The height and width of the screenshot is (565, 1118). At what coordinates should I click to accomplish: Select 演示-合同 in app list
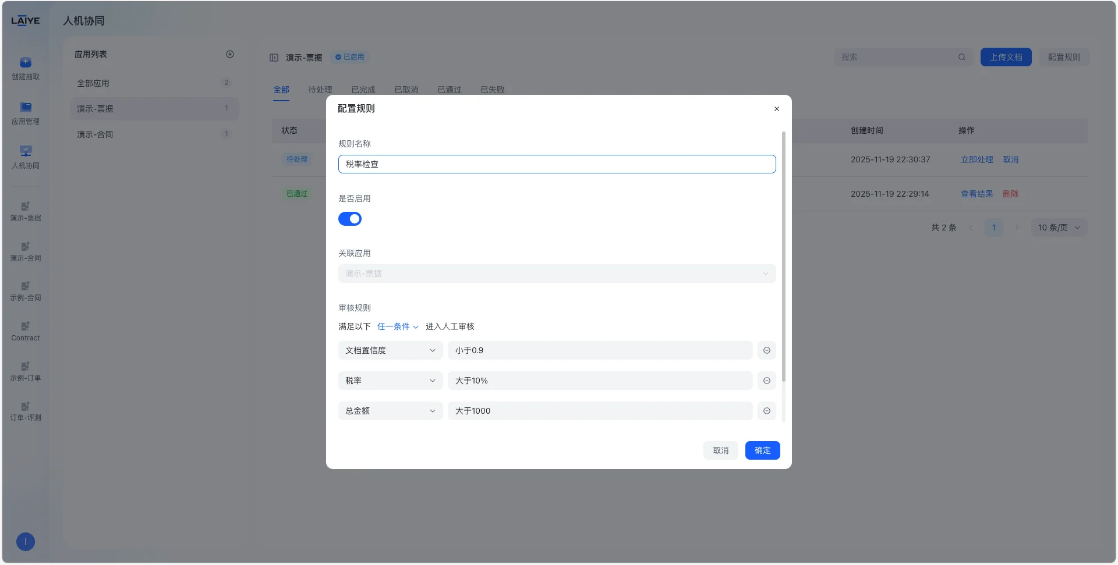point(154,134)
